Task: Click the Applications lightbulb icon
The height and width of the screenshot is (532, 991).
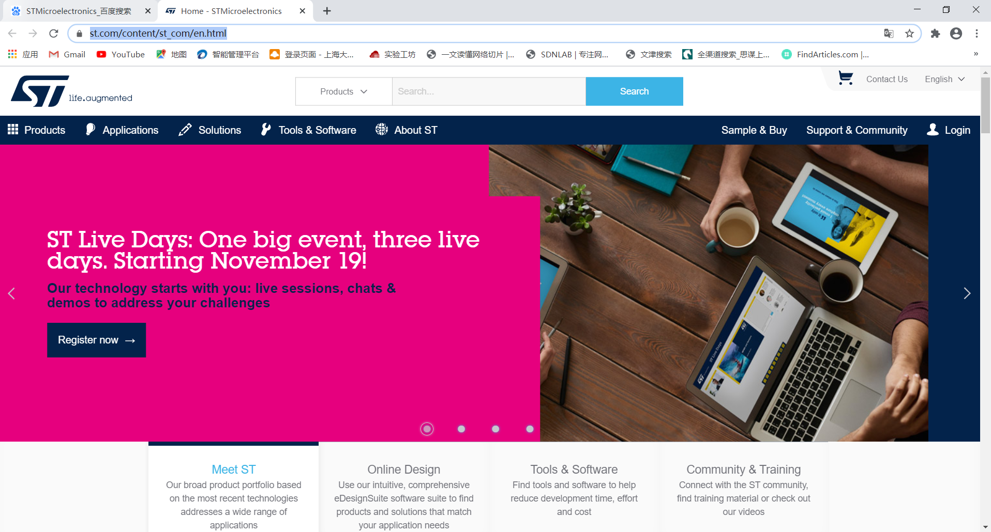Action: [91, 130]
